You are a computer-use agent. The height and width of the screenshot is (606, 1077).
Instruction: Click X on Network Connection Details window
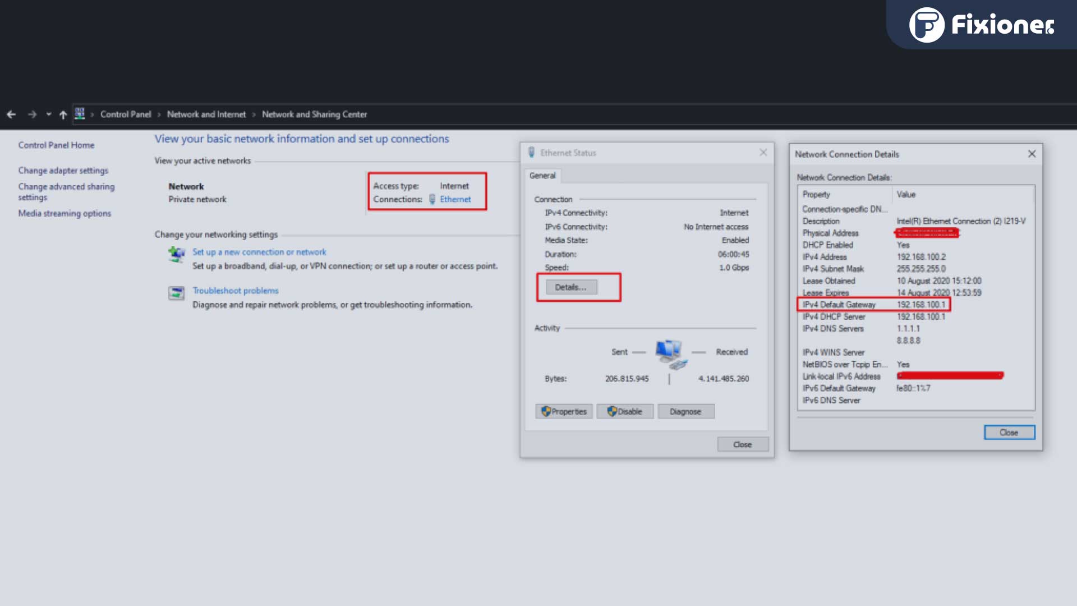click(1032, 154)
